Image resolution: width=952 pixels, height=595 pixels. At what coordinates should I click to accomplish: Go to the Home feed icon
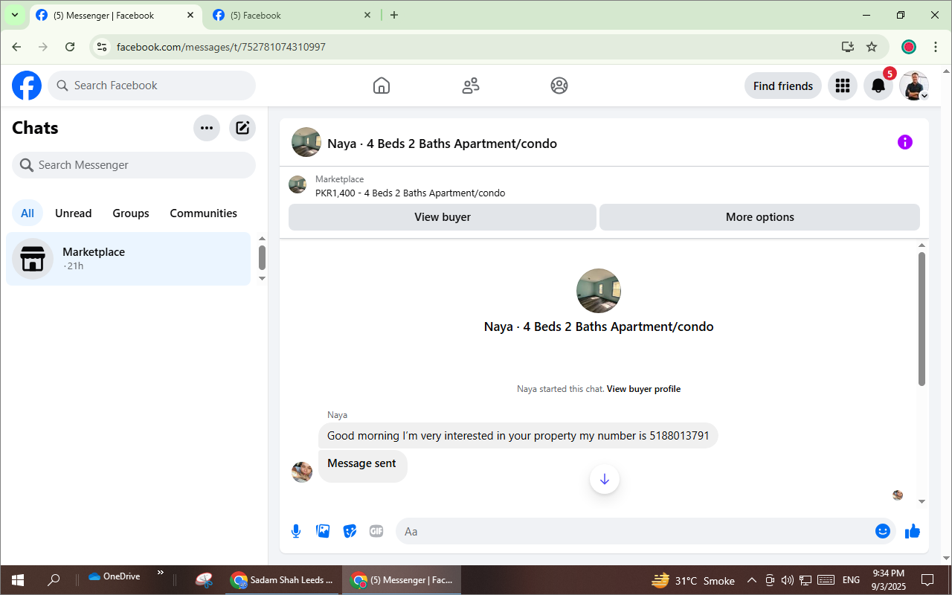(x=381, y=86)
